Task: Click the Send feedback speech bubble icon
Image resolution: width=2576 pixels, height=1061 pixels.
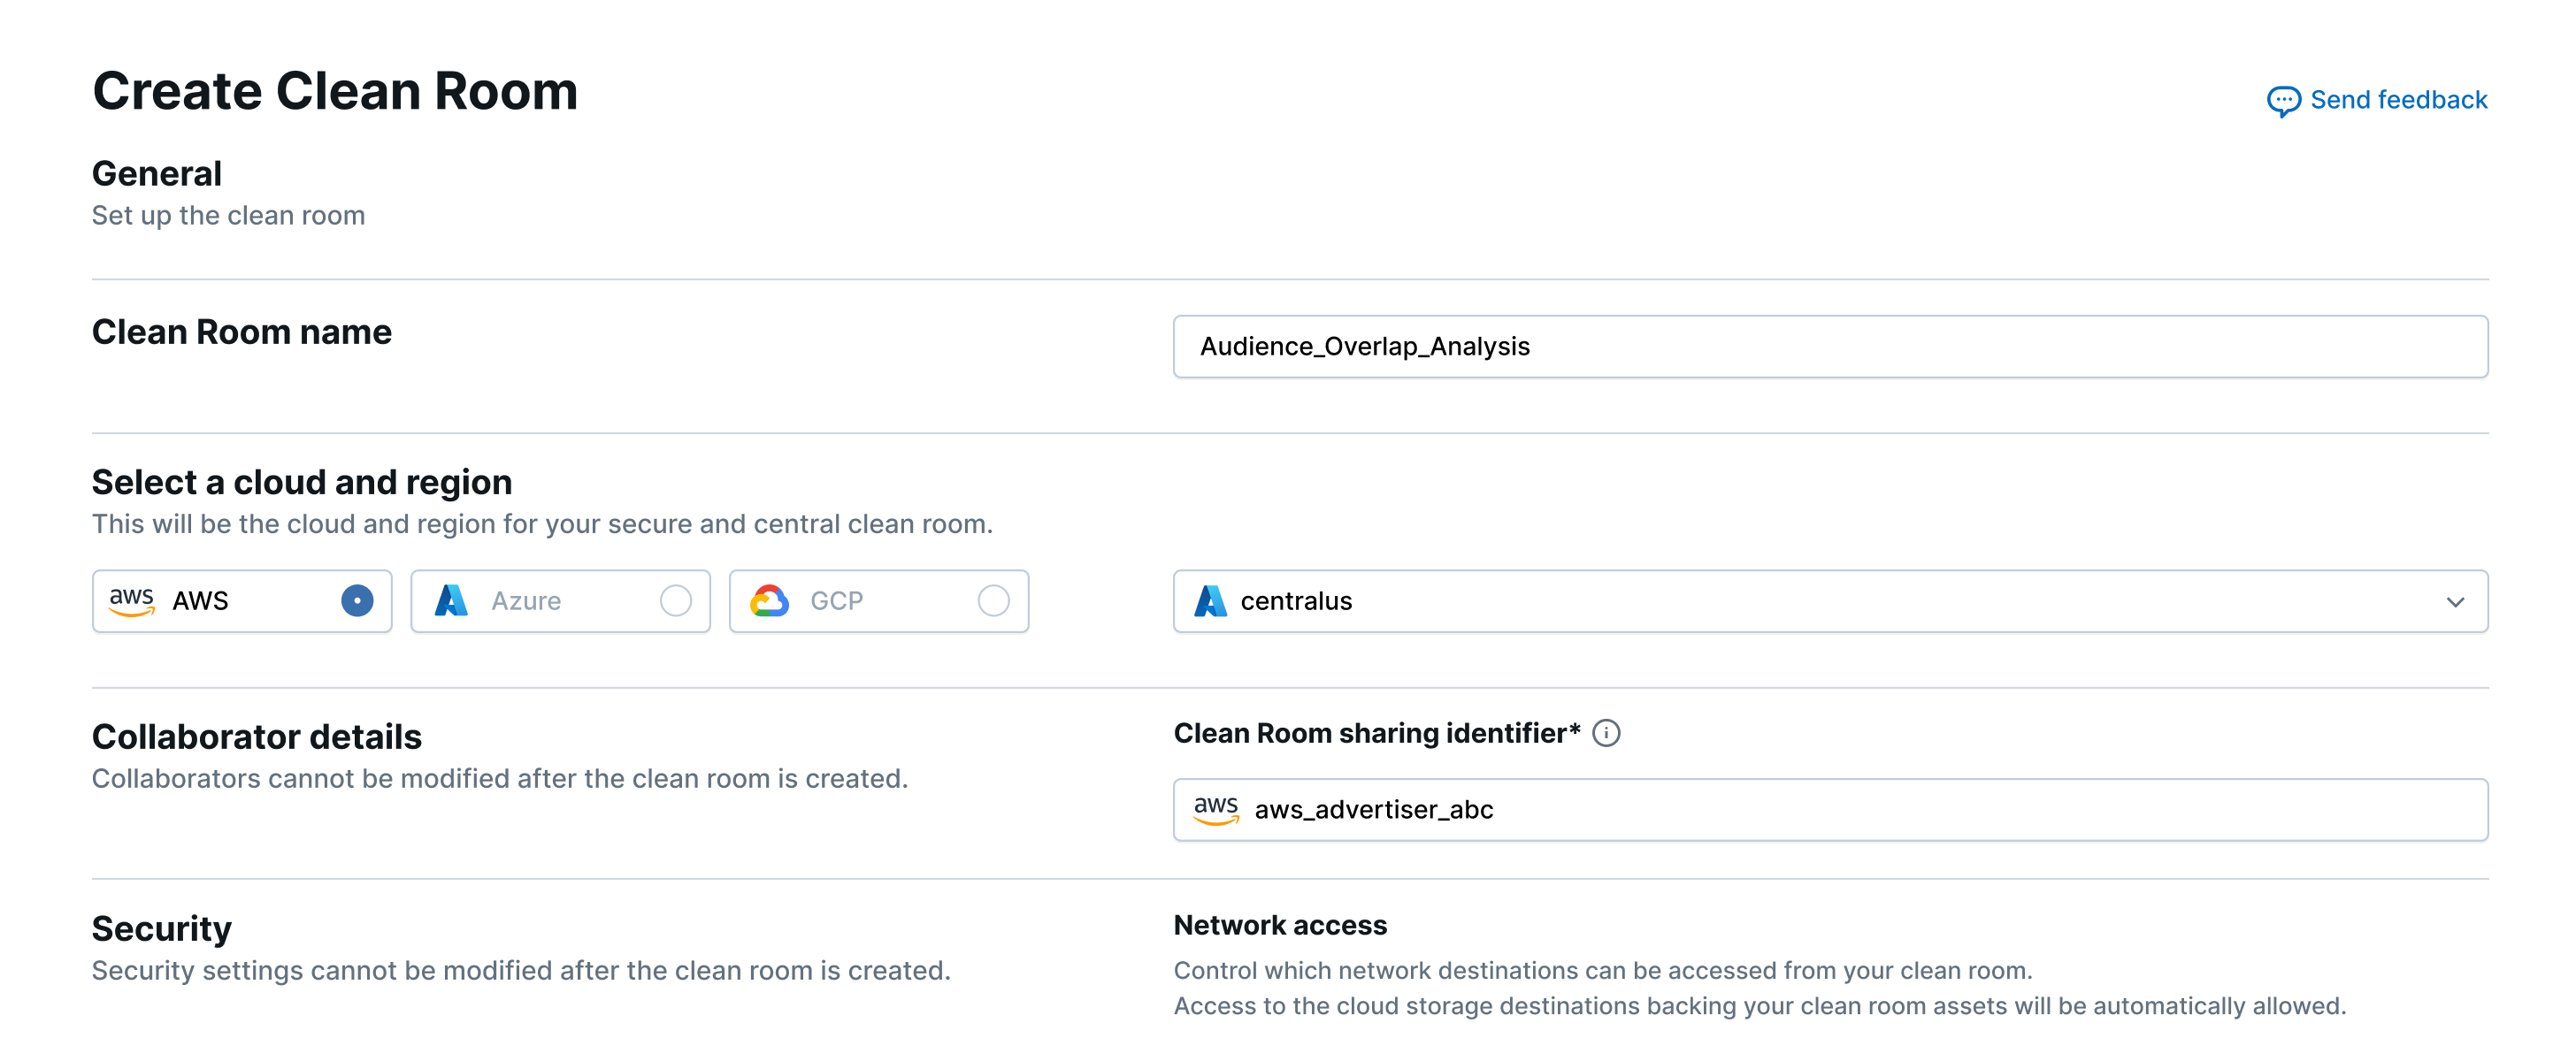Action: pyautogui.click(x=2283, y=101)
